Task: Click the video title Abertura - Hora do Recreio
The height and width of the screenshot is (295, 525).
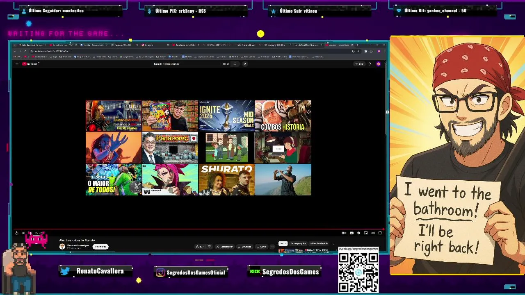Action: point(77,241)
